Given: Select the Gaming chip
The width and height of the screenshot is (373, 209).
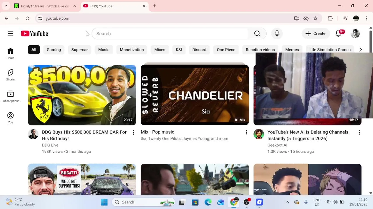Looking at the screenshot, I should point(54,50).
